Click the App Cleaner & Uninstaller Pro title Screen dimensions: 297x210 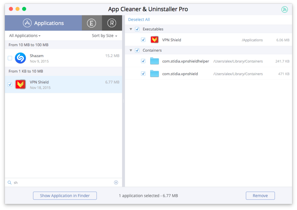click(x=148, y=9)
